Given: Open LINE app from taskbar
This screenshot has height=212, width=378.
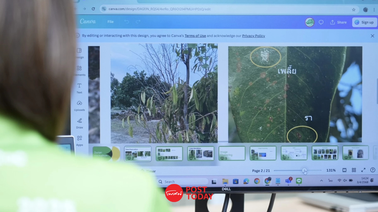Looking at the screenshot, I should (299, 181).
